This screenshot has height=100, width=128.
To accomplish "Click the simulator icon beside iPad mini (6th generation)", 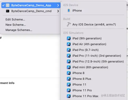I will [69, 67].
